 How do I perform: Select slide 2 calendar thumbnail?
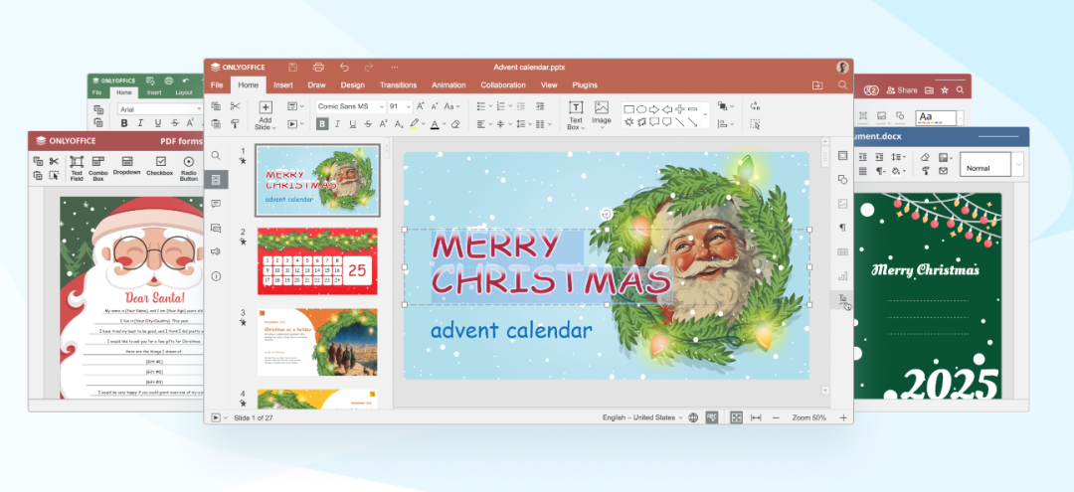click(x=317, y=261)
